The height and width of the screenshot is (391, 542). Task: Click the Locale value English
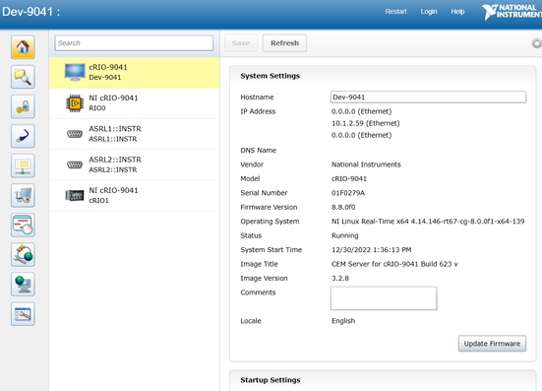coord(343,321)
